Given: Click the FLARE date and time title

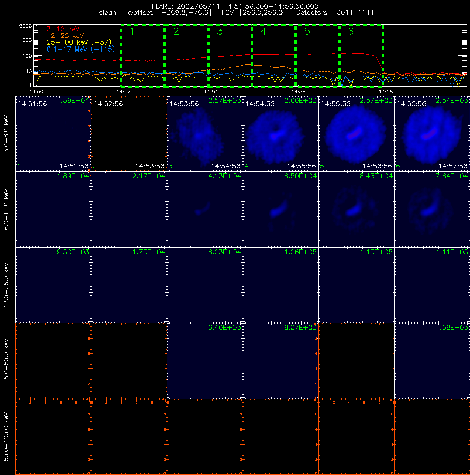Looking at the screenshot, I should coord(235,6).
